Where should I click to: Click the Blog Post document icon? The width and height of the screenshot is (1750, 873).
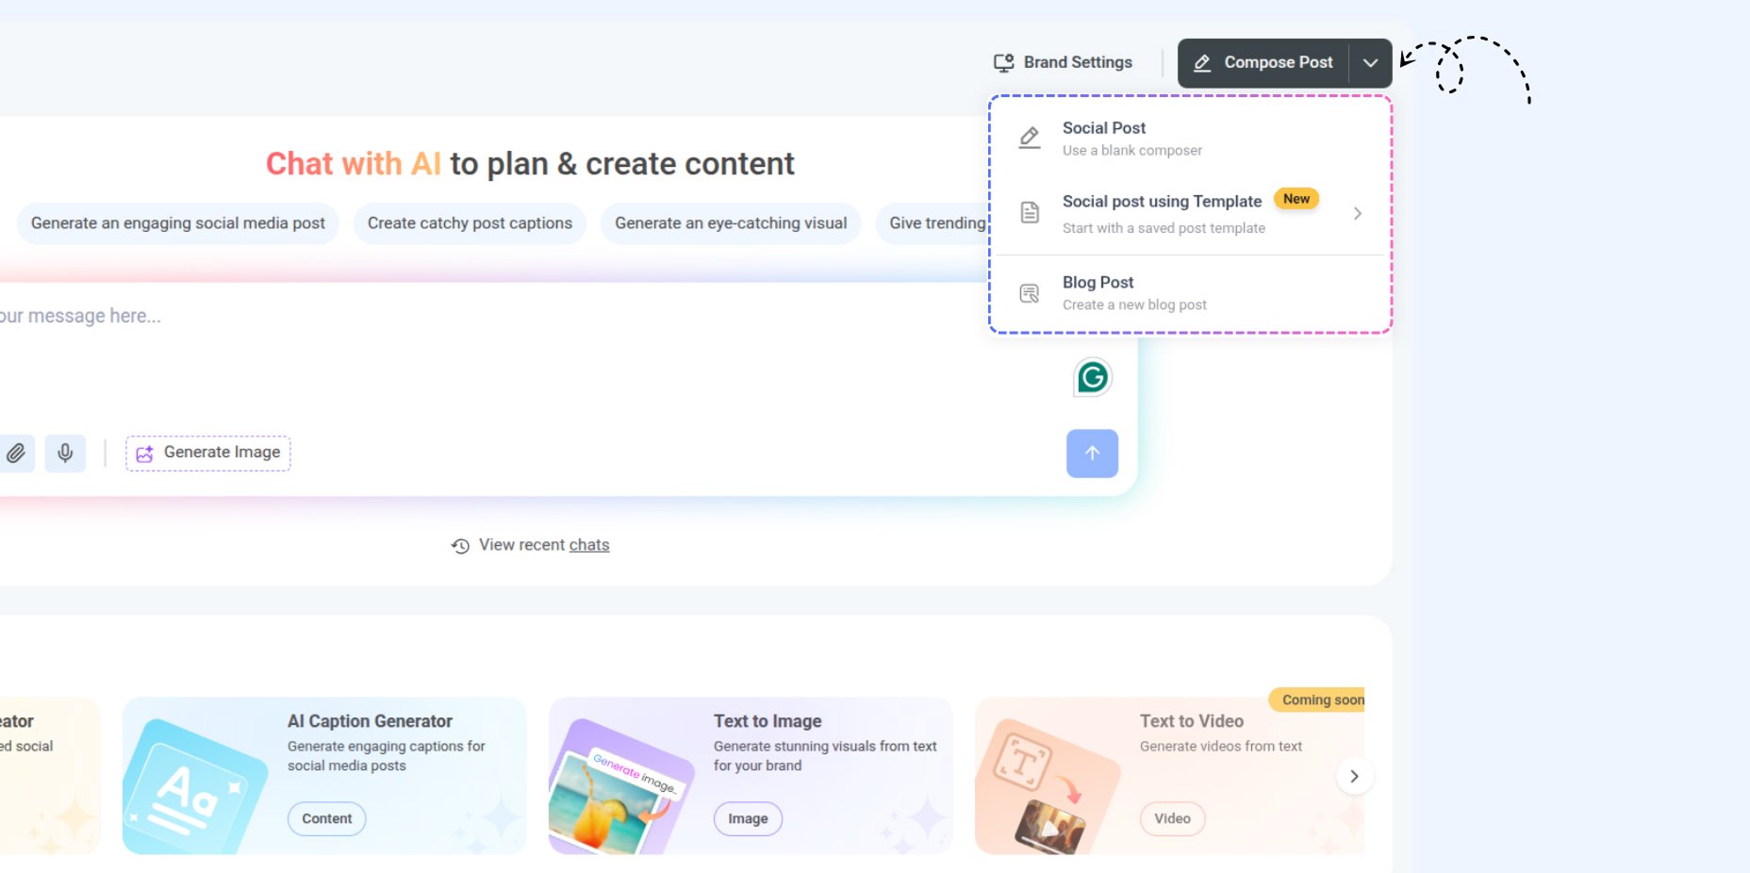tap(1028, 292)
